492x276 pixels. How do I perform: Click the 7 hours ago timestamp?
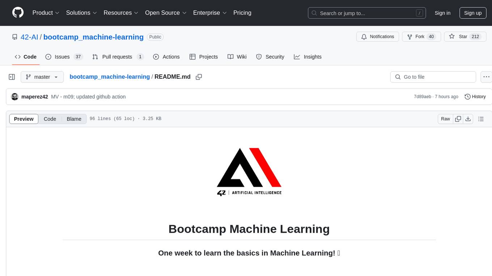click(x=446, y=97)
